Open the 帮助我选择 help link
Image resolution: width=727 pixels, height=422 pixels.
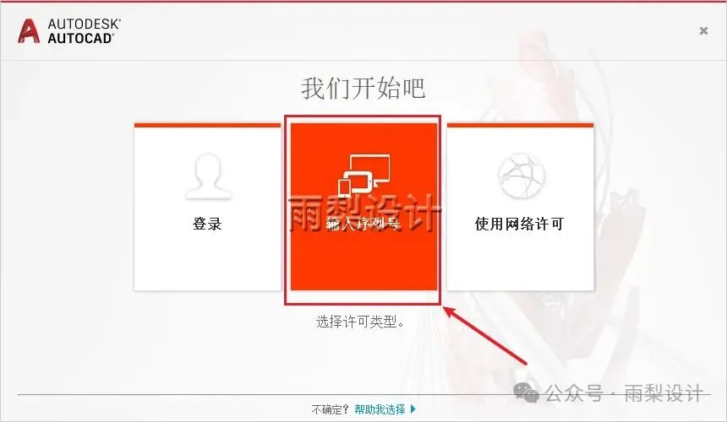pyautogui.click(x=380, y=409)
